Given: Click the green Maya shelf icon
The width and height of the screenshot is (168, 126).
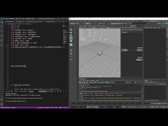Looking at the screenshot, I should (x=71, y=38).
